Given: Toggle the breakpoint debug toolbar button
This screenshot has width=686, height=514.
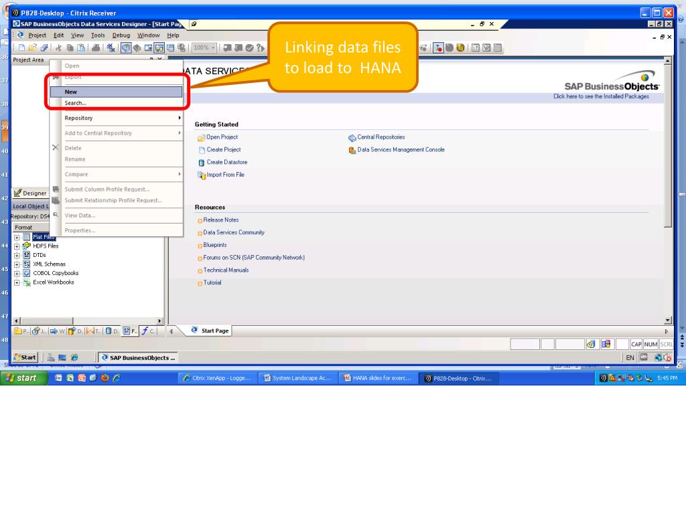Looking at the screenshot, I should (x=438, y=48).
